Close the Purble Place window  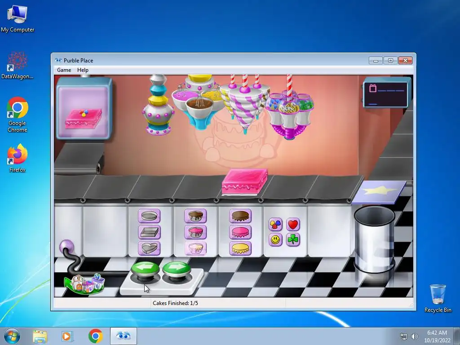tap(406, 61)
